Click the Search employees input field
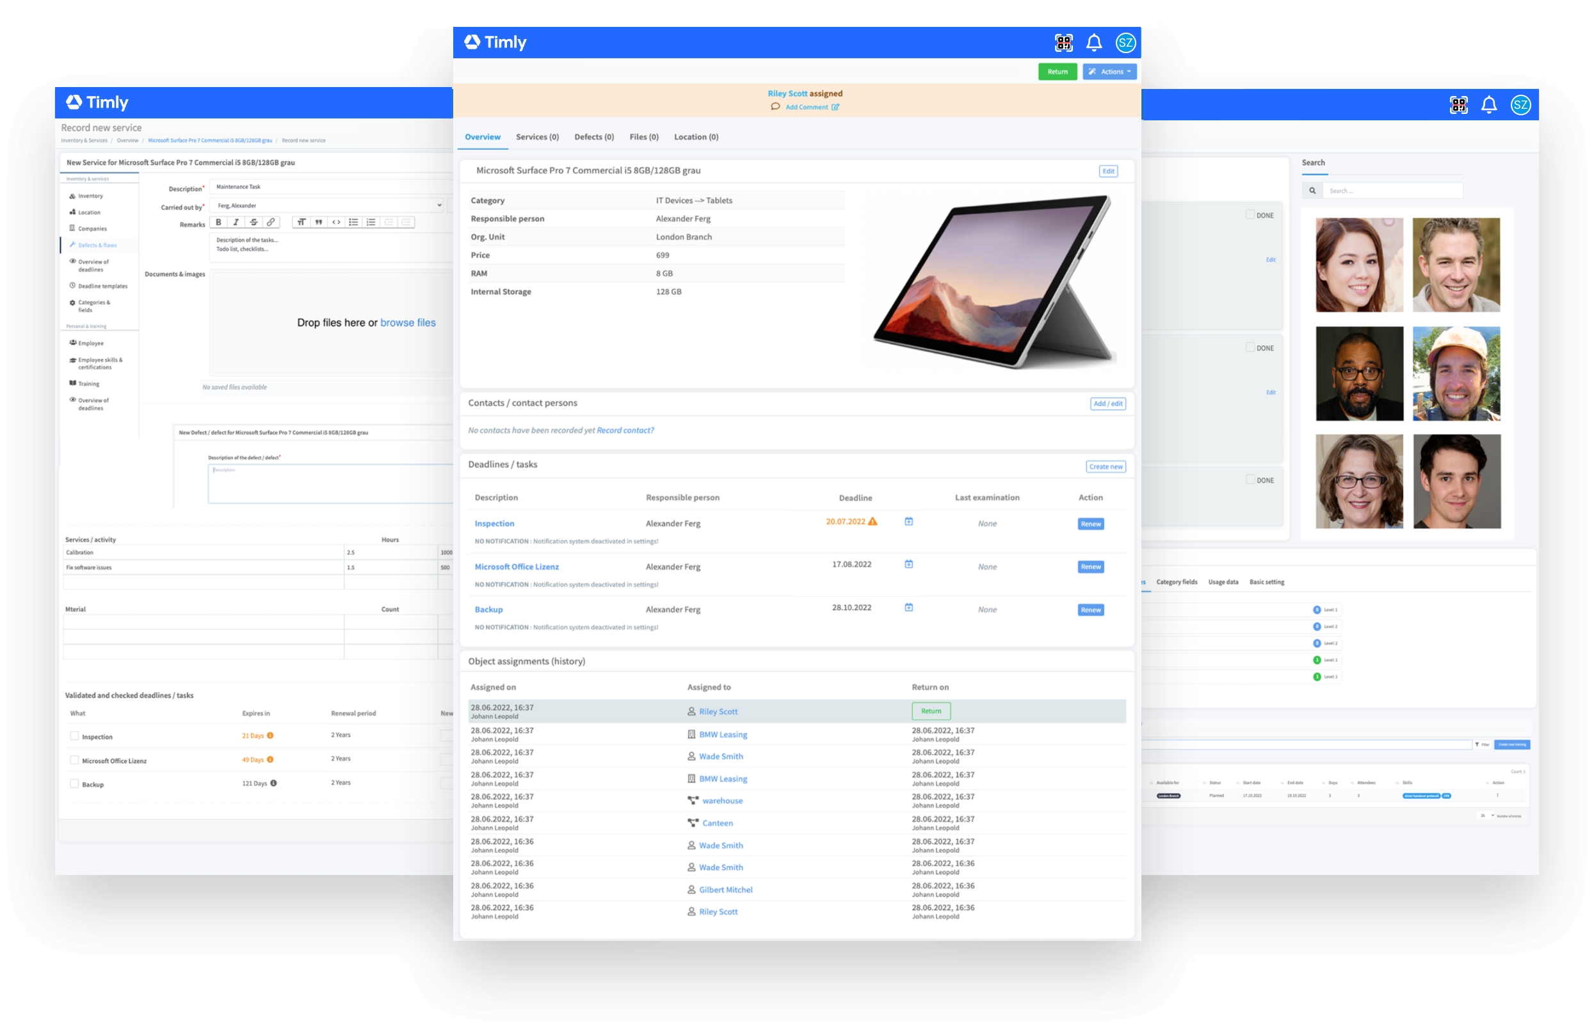Image resolution: width=1594 pixels, height=1028 pixels. click(x=1392, y=191)
